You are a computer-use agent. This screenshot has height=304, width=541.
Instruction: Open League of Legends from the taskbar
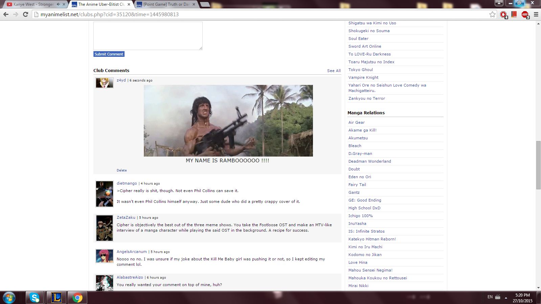click(x=56, y=298)
